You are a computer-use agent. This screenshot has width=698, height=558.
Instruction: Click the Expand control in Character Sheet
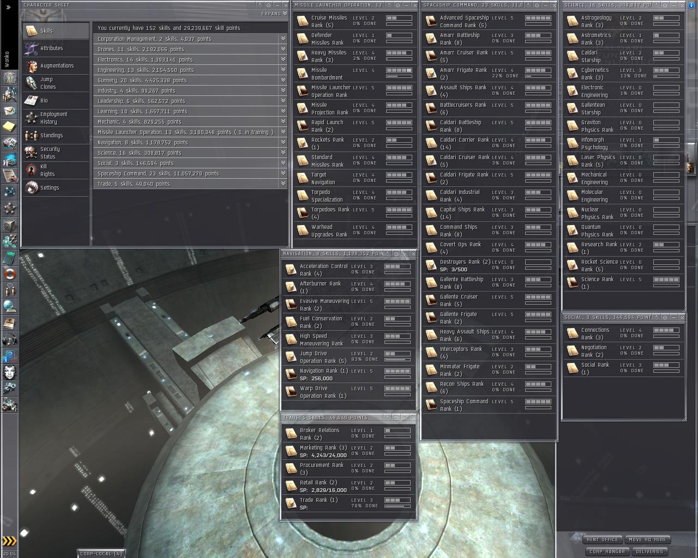pyautogui.click(x=274, y=14)
